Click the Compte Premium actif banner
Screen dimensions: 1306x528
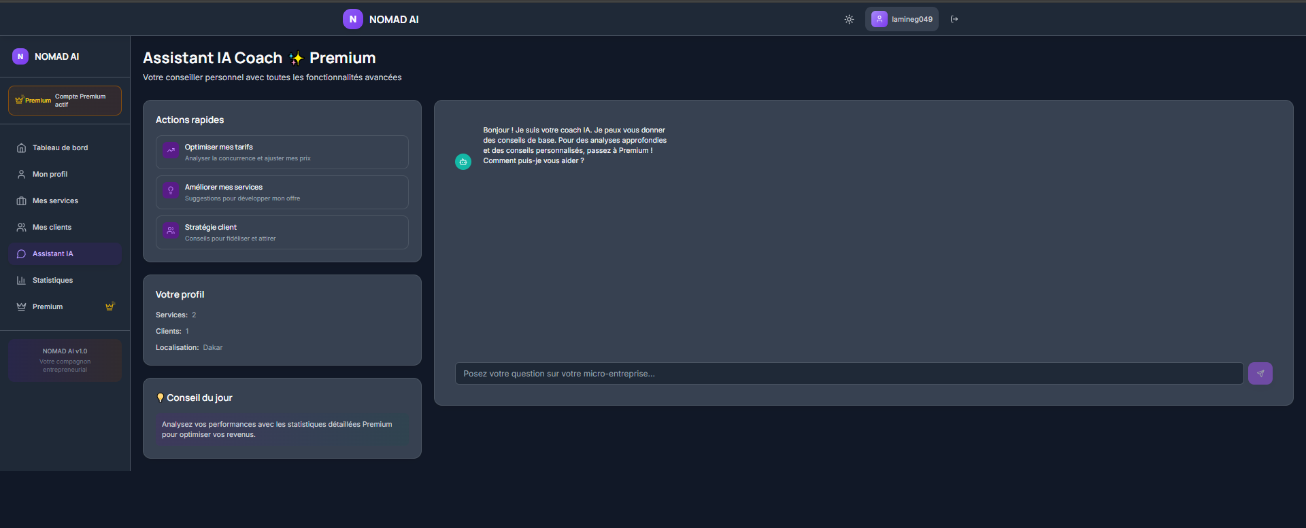click(x=65, y=101)
